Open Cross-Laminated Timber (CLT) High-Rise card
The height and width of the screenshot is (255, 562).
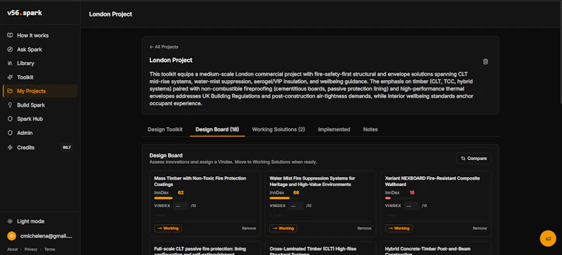pyautogui.click(x=320, y=248)
